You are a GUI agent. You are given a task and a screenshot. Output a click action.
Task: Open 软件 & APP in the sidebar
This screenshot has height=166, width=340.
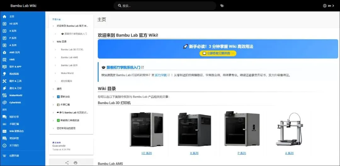click(x=23, y=66)
